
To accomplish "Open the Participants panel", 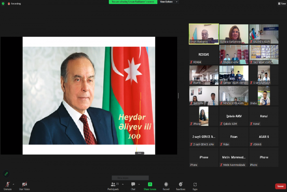I will (113, 185).
